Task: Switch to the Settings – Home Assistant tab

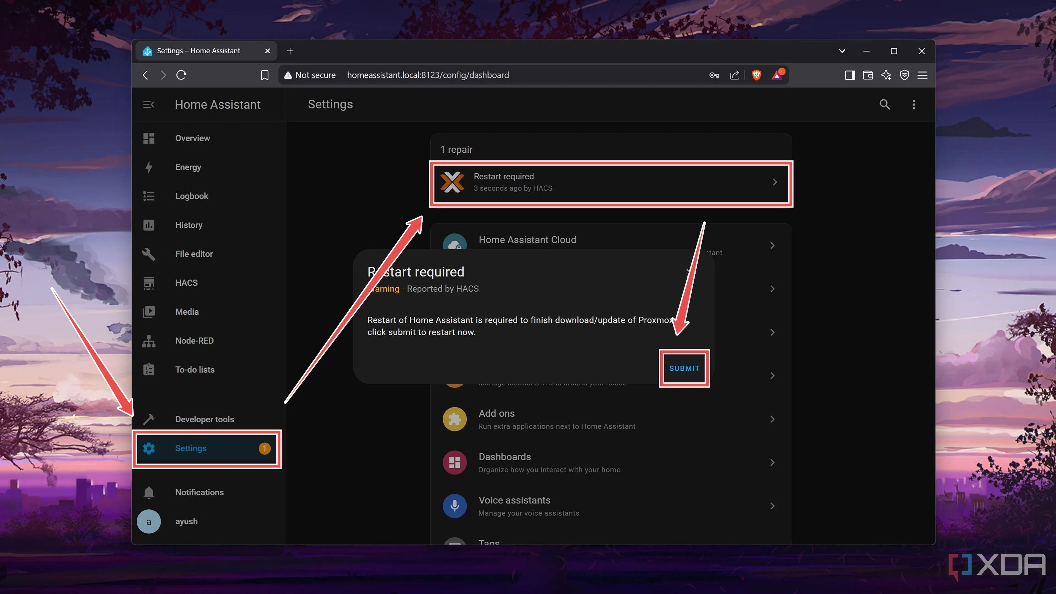Action: click(199, 51)
